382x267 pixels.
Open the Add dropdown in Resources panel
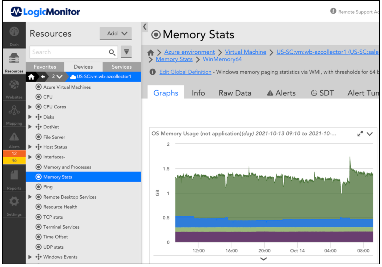[115, 33]
